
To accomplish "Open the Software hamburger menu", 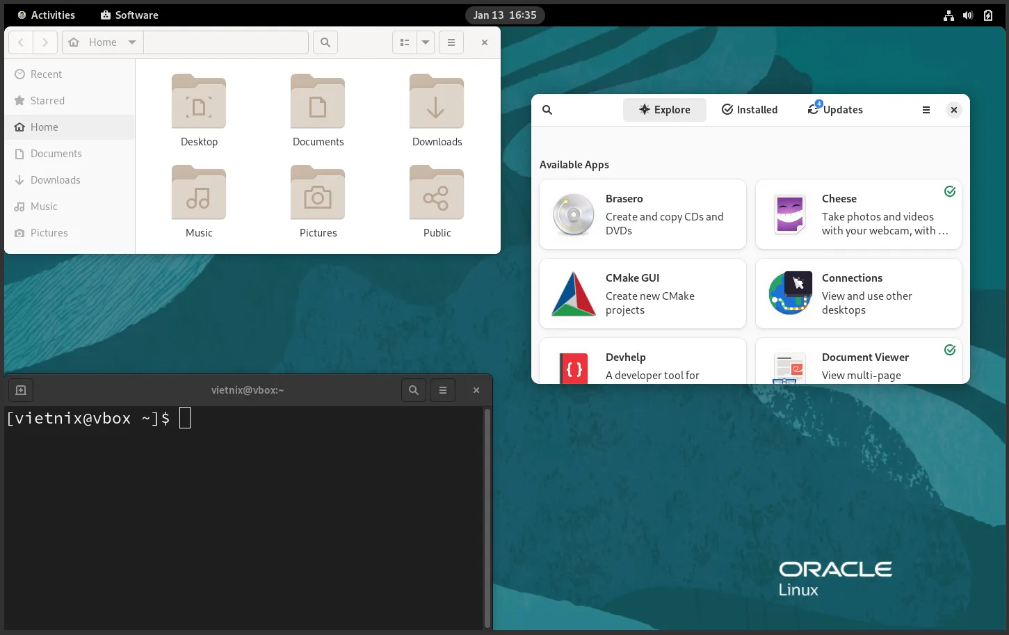I will coord(926,109).
